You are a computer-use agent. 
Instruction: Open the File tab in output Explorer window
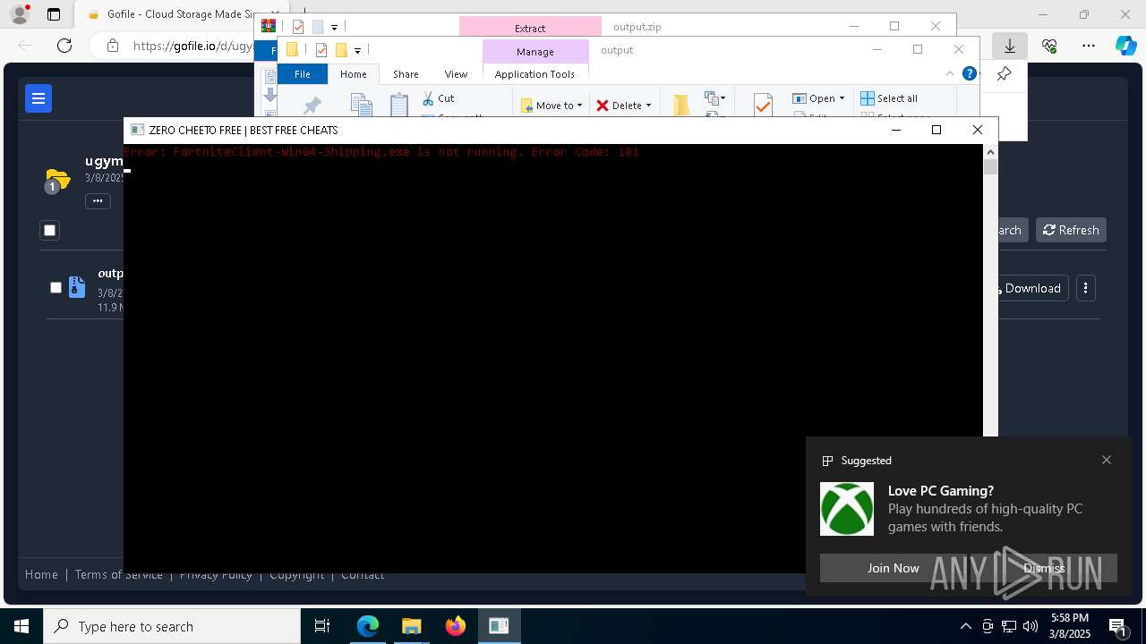point(303,74)
